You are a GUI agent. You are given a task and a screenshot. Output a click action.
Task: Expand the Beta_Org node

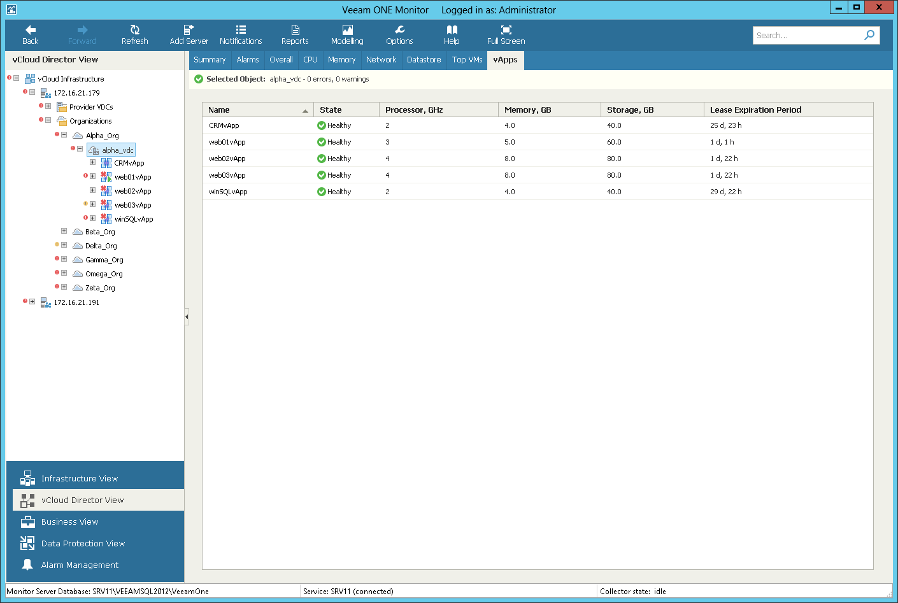[x=64, y=231]
